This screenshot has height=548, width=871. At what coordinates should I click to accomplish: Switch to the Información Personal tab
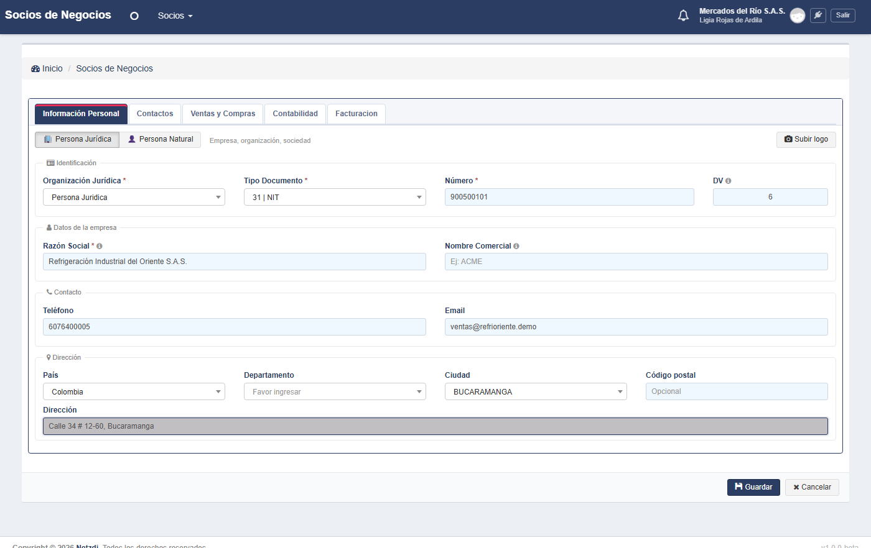point(81,114)
